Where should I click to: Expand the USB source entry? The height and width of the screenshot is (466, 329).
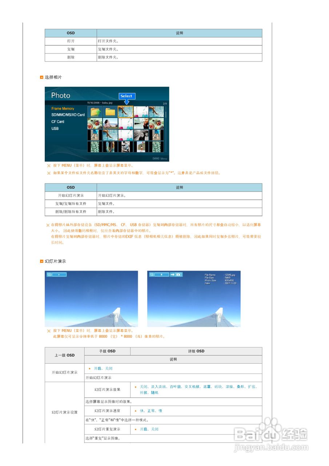tap(55, 128)
